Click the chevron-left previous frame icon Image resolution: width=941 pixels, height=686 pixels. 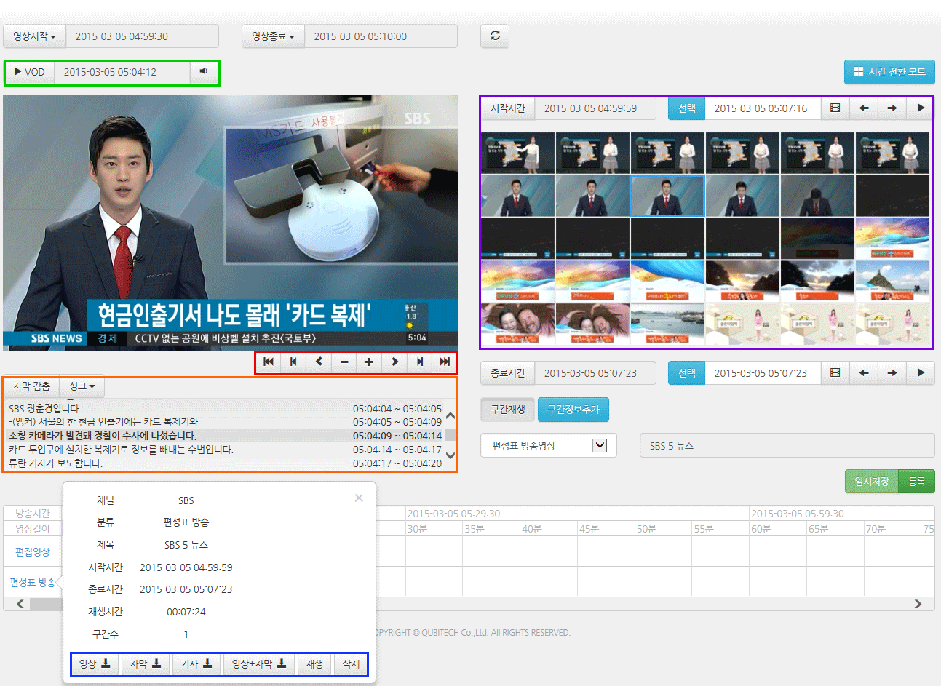coord(319,362)
